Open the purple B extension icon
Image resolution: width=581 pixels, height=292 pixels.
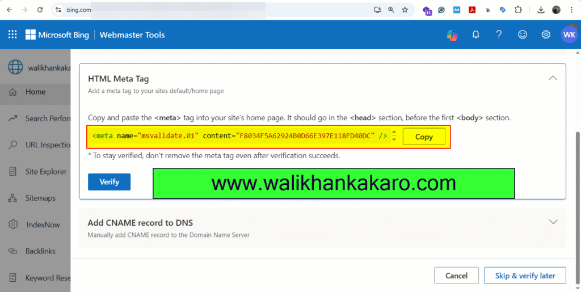[487, 10]
